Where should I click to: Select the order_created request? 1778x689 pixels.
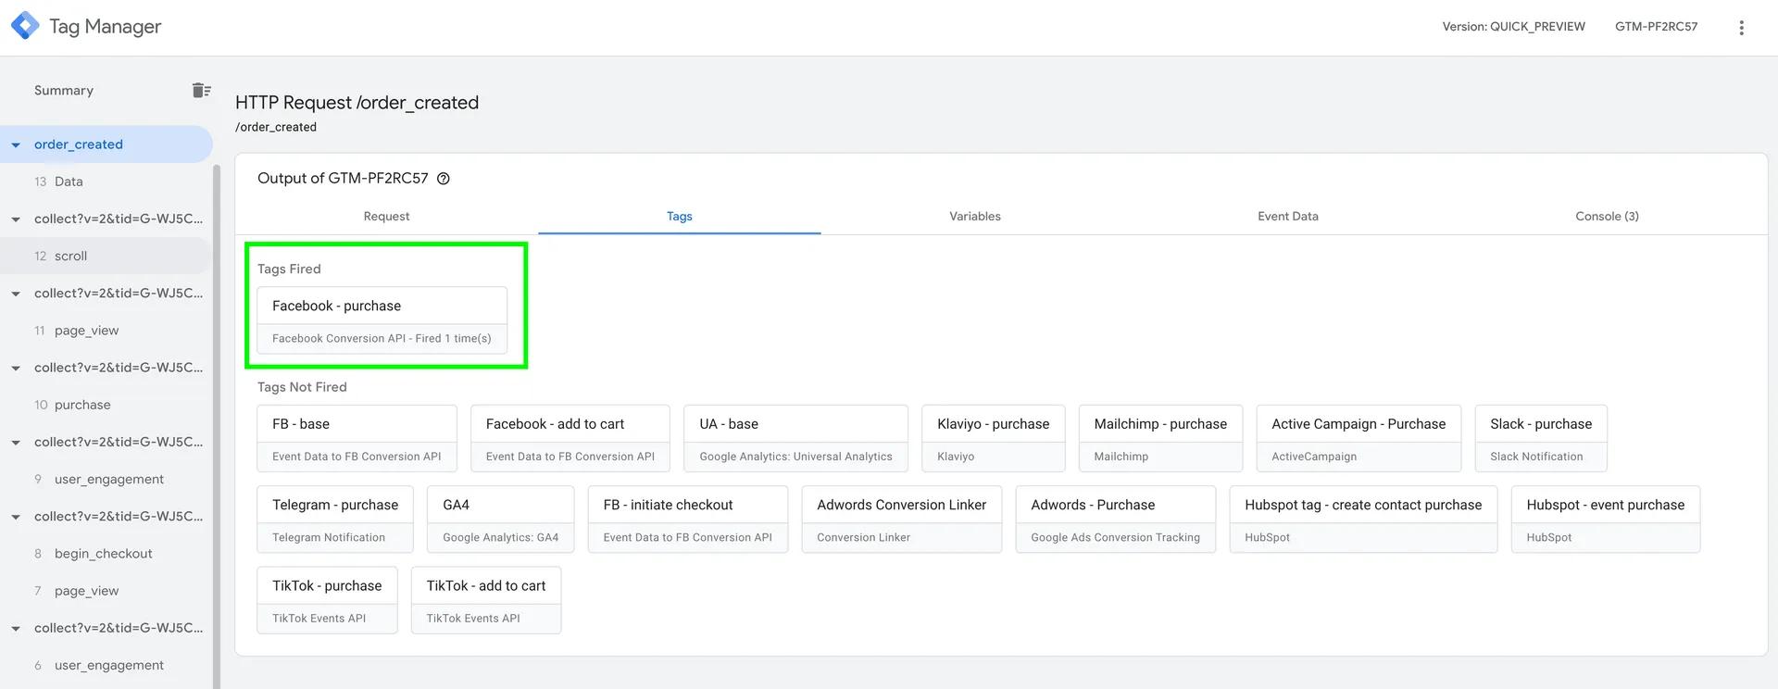point(106,144)
